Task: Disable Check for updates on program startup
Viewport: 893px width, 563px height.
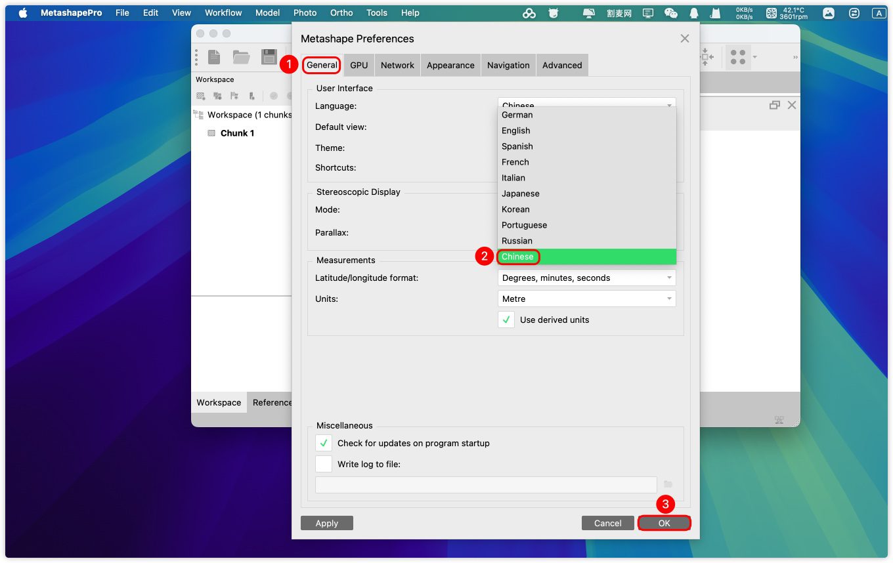Action: point(324,443)
